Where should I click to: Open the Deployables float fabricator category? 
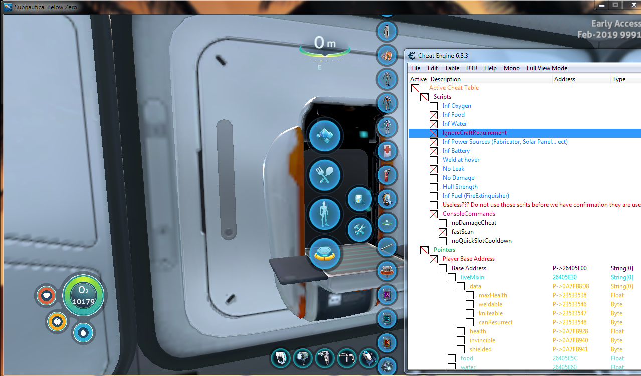[x=325, y=253]
